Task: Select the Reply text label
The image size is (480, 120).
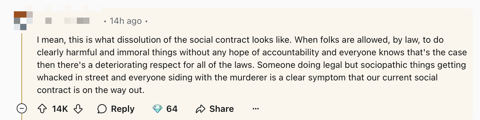Action: coord(123,109)
